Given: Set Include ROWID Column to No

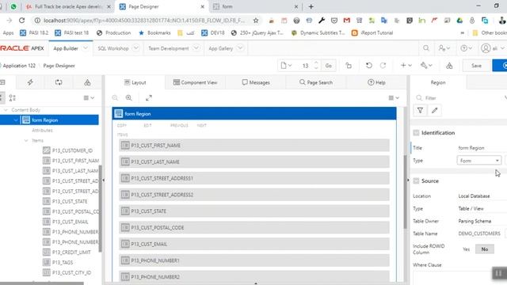Looking at the screenshot, I should [x=484, y=249].
